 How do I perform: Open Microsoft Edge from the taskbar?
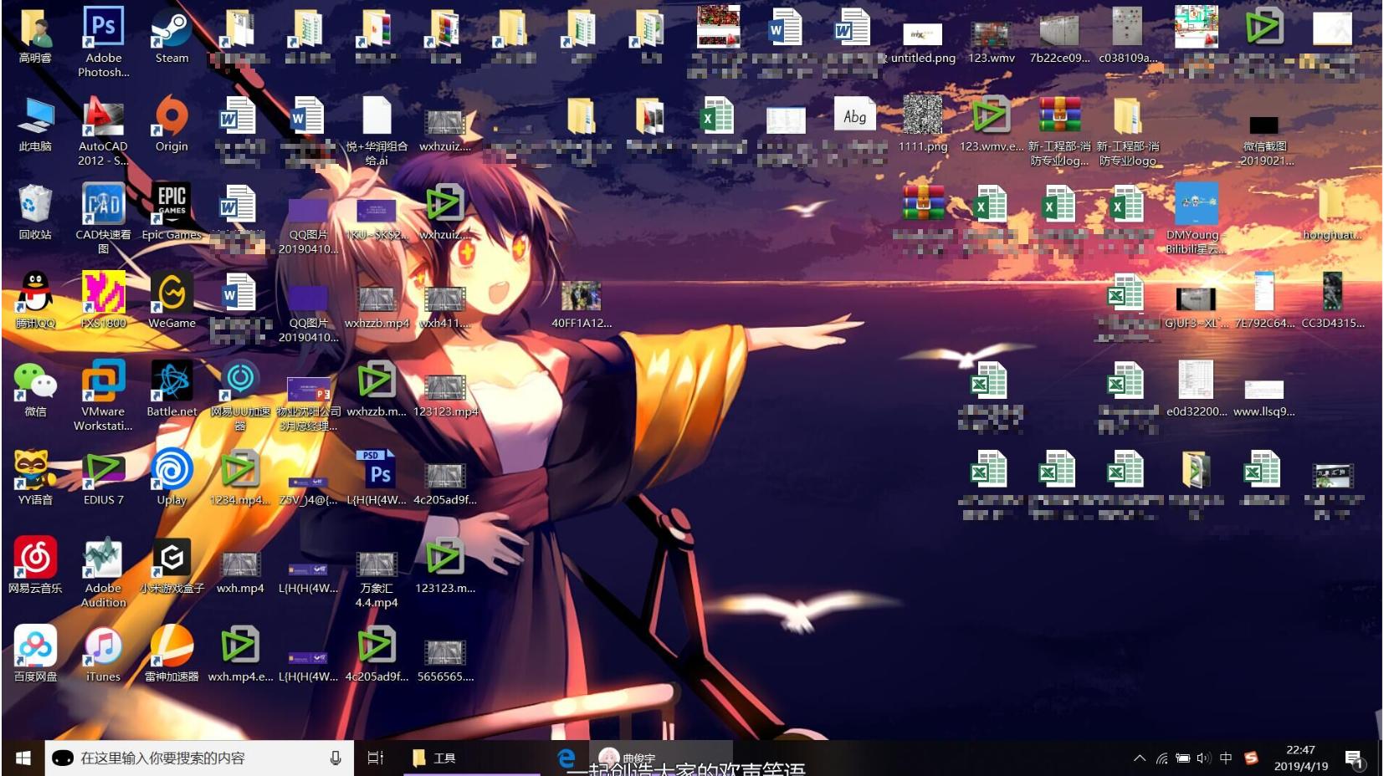pos(566,758)
